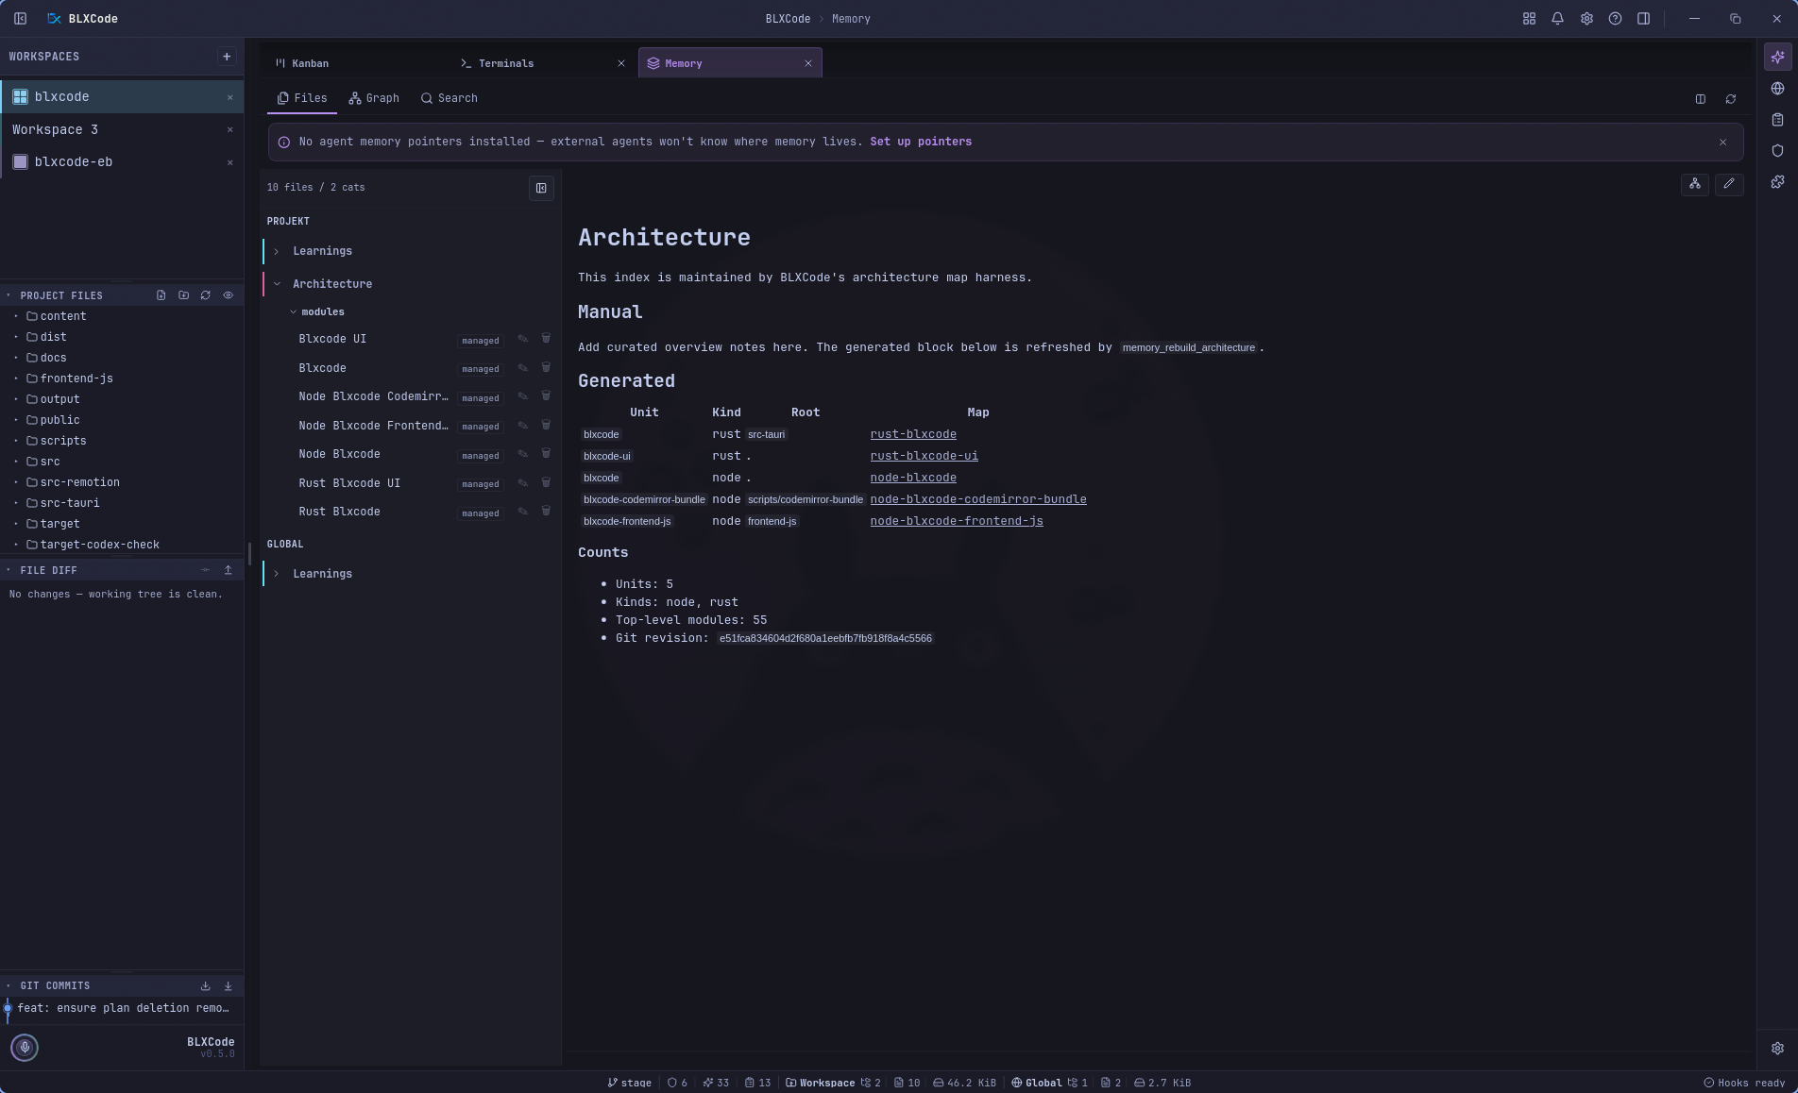The height and width of the screenshot is (1093, 1798).
Task: Click the pull icon in Git Commits header
Action: (x=206, y=985)
